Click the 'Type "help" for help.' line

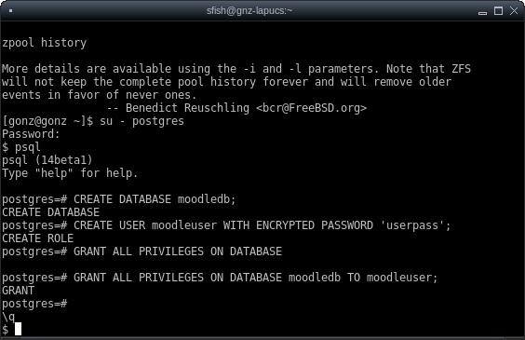point(70,173)
